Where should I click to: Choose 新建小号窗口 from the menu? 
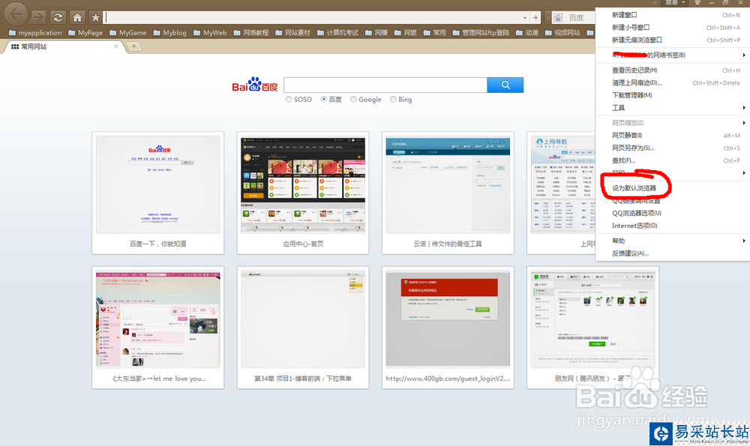pyautogui.click(x=673, y=27)
